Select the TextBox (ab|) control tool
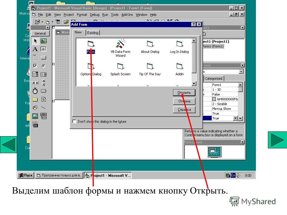The width and height of the screenshot is (287, 215). (x=44, y=49)
